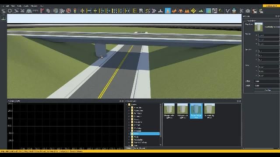The width and height of the screenshot is (280, 157).
Task: Click the asset preview image in attributes panel
Action: pos(259,27)
